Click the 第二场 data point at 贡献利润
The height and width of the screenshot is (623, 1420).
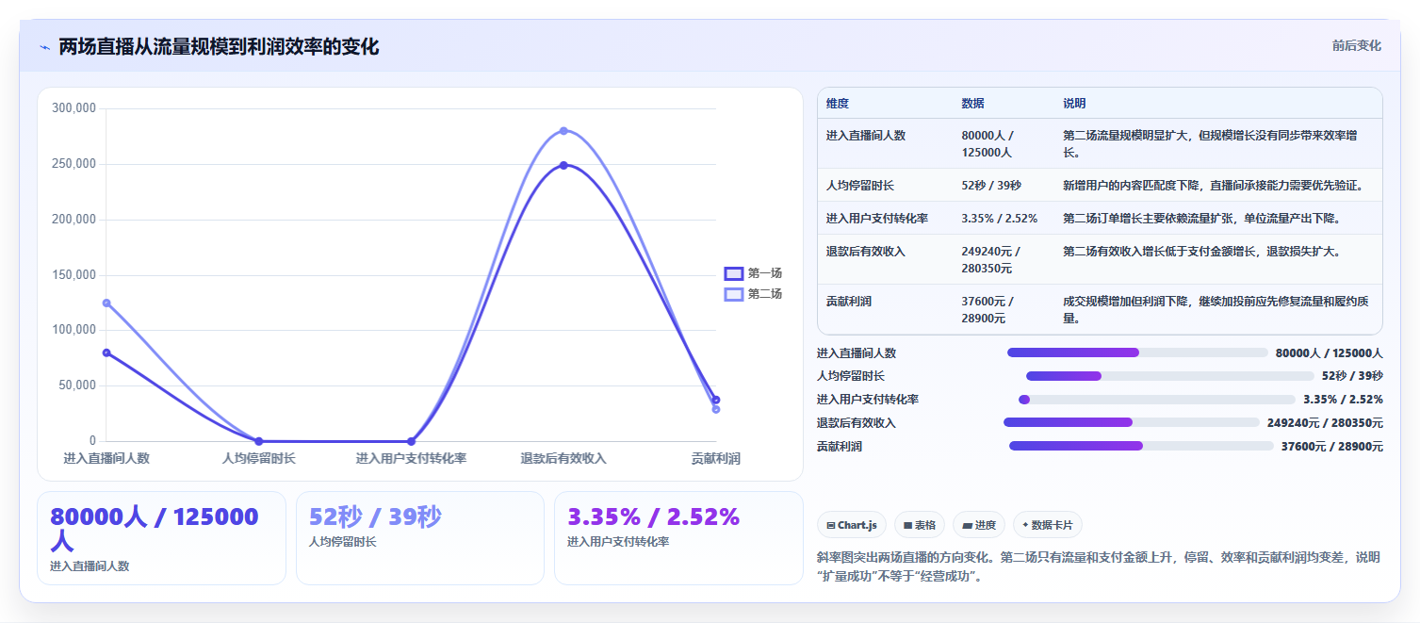point(716,409)
